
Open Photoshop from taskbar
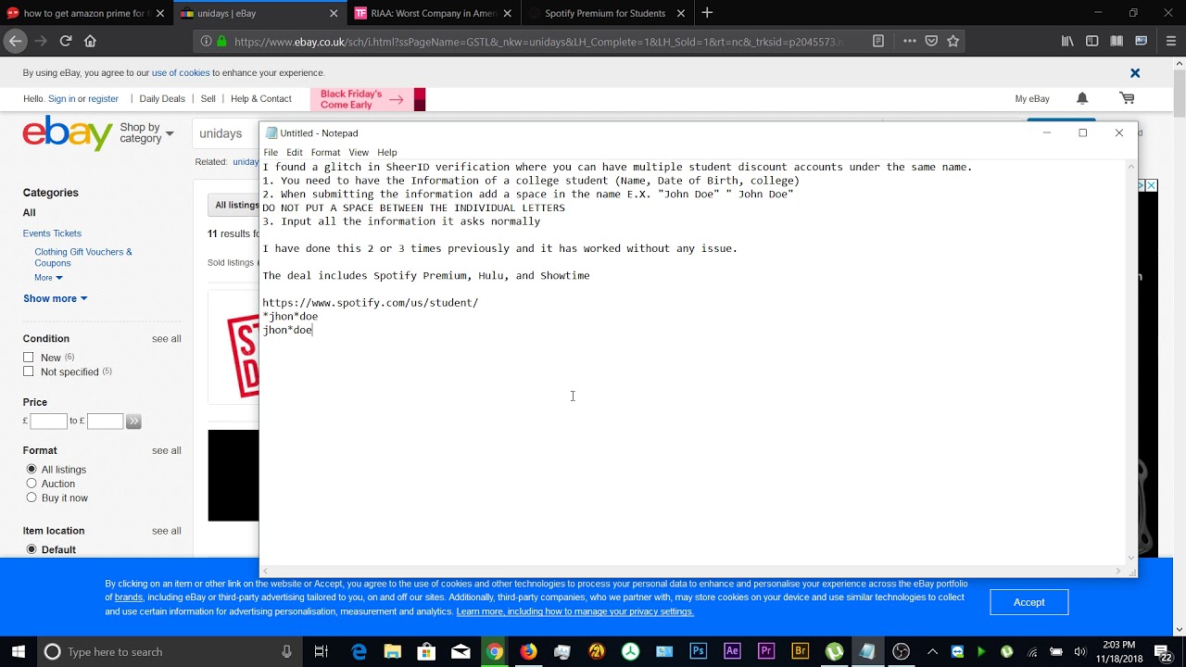point(699,651)
